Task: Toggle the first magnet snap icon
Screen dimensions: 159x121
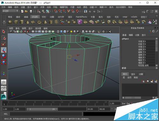Action: (56, 11)
